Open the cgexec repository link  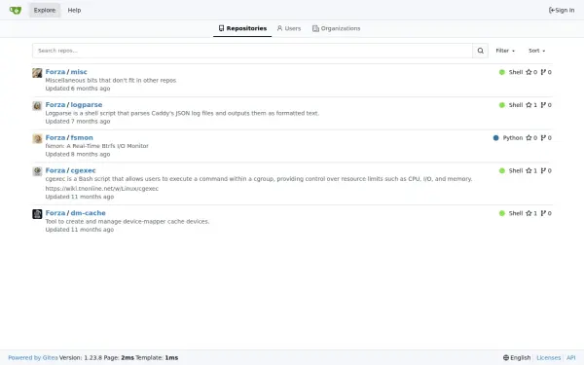pos(83,170)
